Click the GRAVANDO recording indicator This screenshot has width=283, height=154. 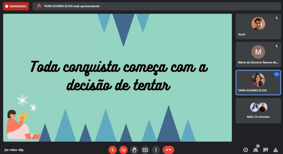click(16, 6)
